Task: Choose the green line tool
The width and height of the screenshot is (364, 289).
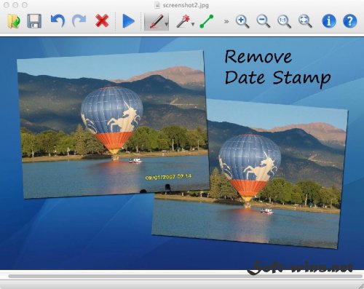Action: click(207, 21)
